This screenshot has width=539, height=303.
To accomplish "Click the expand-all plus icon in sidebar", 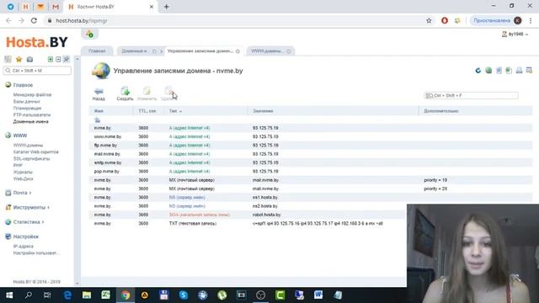I will click(51, 60).
